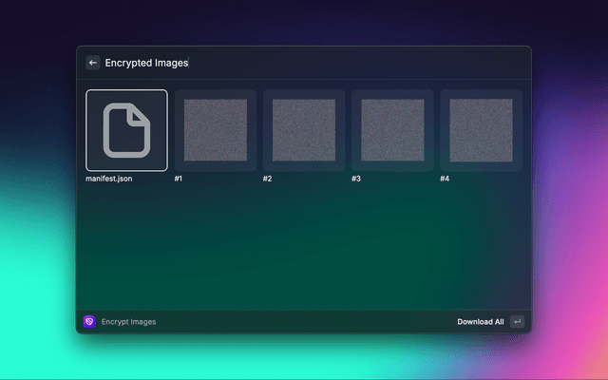
Task: Click the document icon in manifest tile
Action: pos(126,130)
